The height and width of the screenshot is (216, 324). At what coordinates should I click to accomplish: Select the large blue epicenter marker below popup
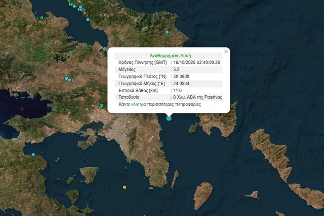click(169, 118)
